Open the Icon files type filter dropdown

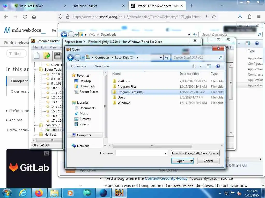195,153
